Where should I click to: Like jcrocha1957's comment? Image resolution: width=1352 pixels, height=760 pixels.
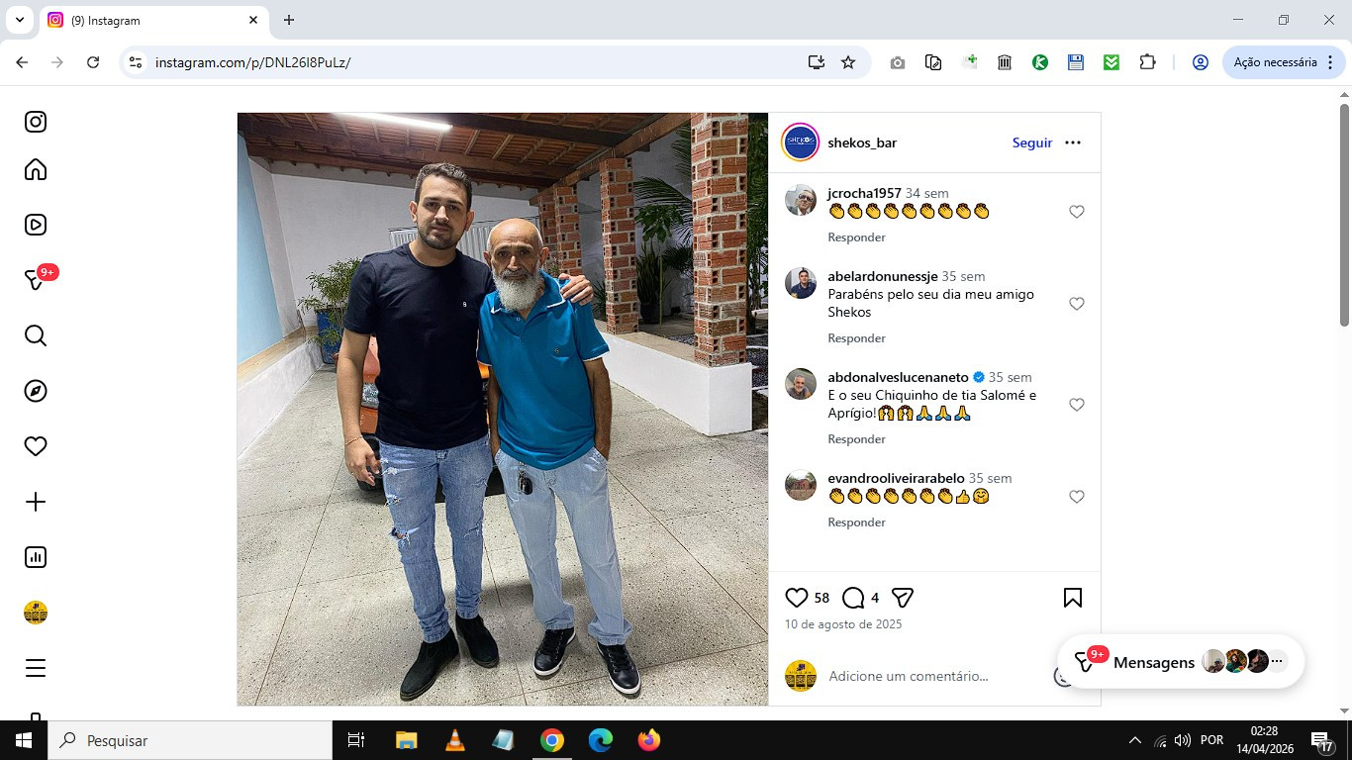pos(1077,212)
